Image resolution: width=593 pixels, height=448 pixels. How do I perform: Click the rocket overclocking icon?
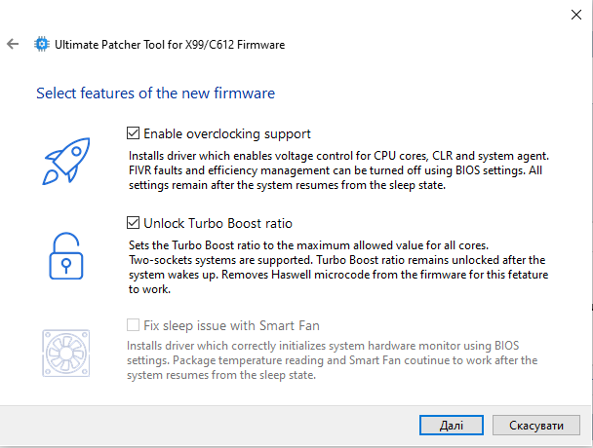pyautogui.click(x=66, y=162)
